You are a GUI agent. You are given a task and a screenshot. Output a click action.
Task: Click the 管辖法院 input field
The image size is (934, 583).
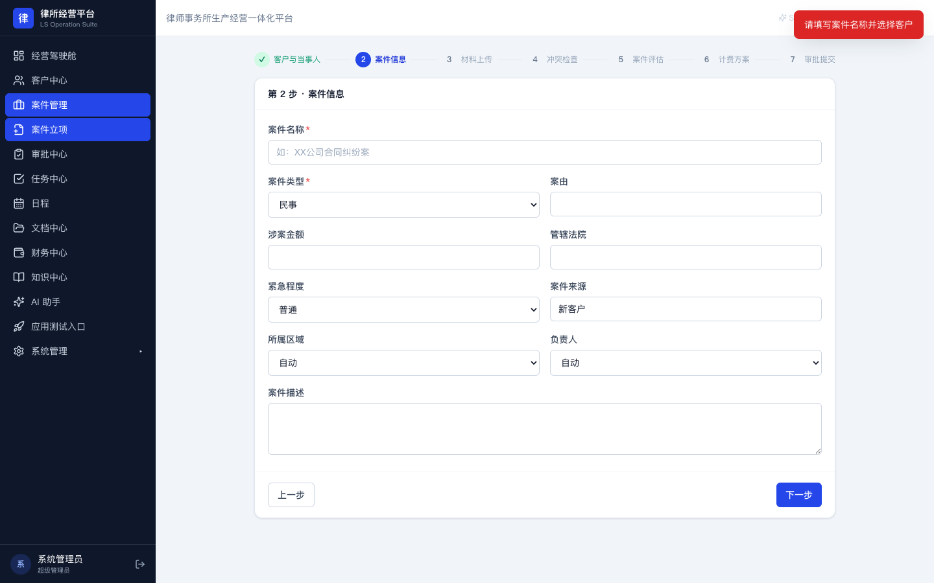coord(686,257)
